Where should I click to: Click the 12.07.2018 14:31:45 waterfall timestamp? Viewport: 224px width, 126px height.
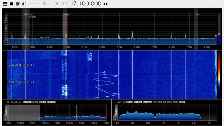[x=21, y=83]
